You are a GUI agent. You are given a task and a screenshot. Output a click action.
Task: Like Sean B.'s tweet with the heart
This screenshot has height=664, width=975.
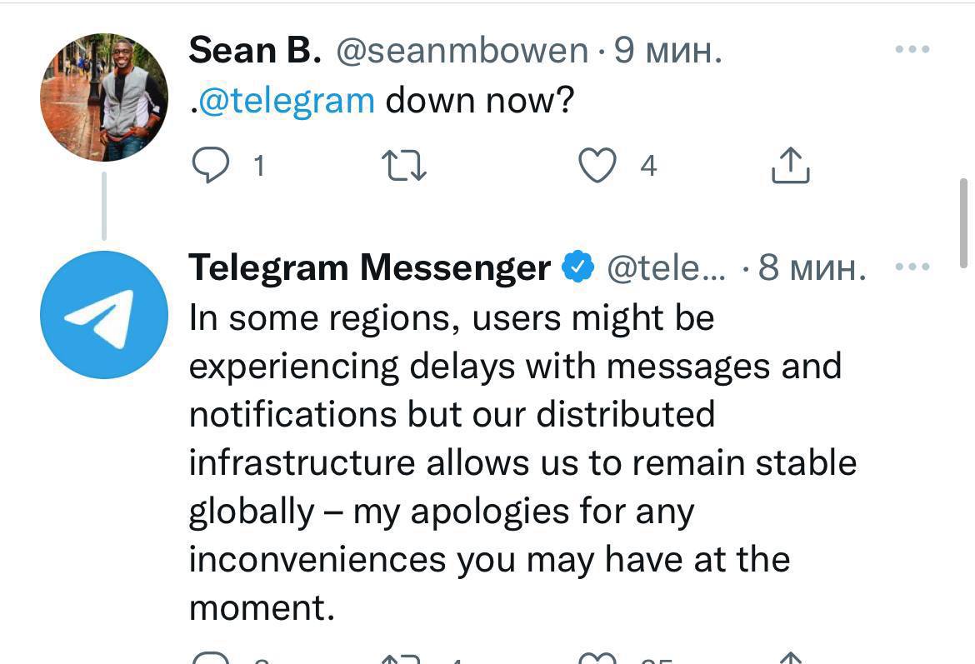597,165
